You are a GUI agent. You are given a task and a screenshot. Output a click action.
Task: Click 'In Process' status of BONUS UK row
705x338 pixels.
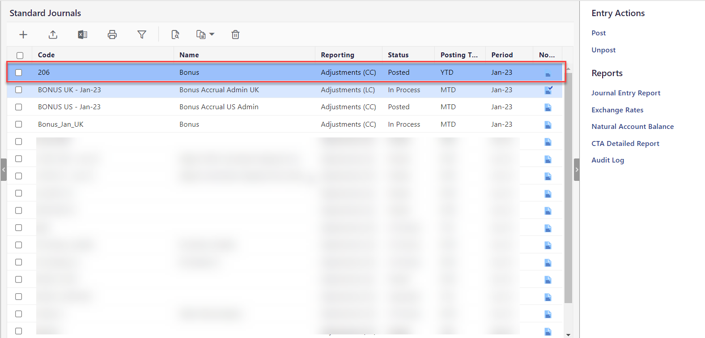click(404, 90)
